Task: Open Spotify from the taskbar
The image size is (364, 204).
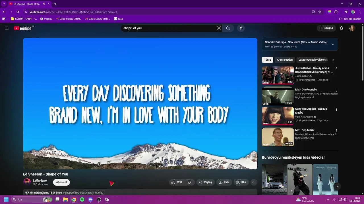Action: [82, 199]
